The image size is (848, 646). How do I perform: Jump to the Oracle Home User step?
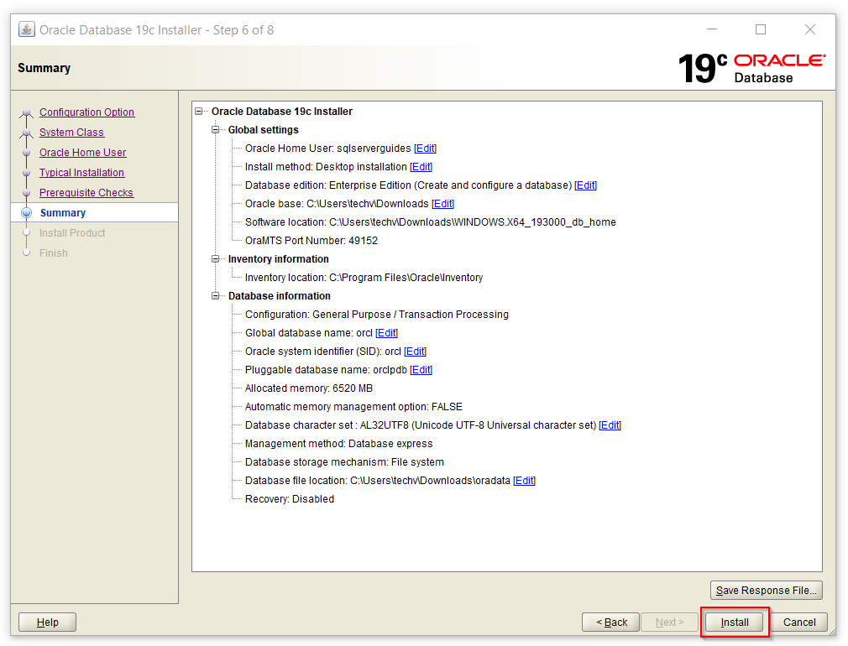[82, 153]
